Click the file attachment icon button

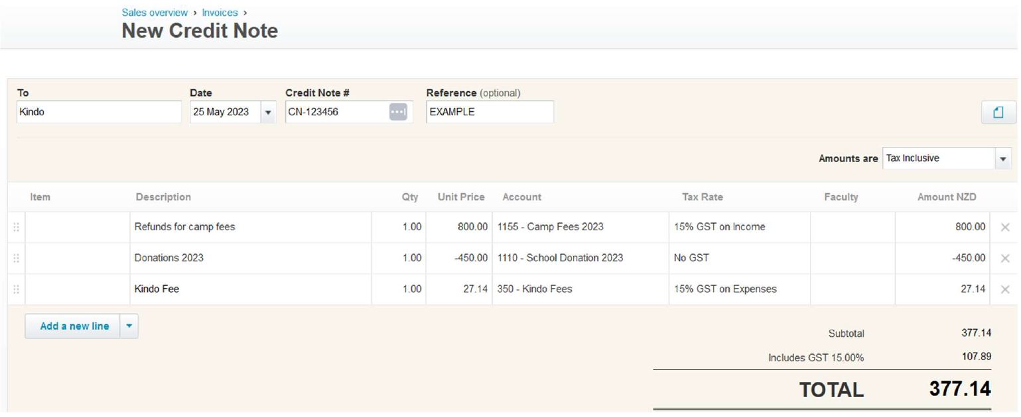[x=998, y=113]
